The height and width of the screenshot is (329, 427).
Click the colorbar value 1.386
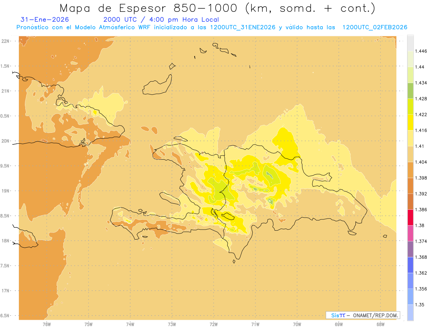pyautogui.click(x=421, y=210)
